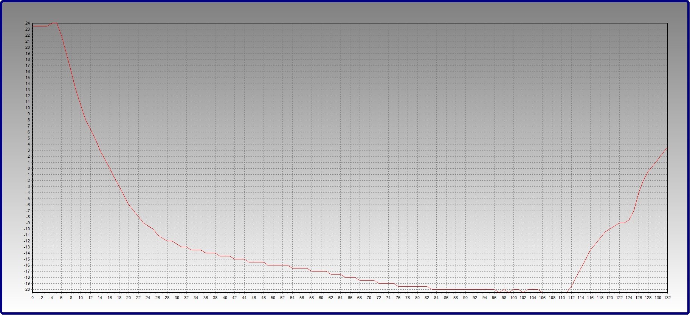Click the vertical axis zero label

(x=29, y=169)
